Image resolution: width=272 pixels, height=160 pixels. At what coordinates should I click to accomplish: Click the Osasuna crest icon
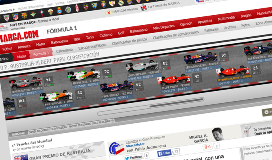click(103, 4)
